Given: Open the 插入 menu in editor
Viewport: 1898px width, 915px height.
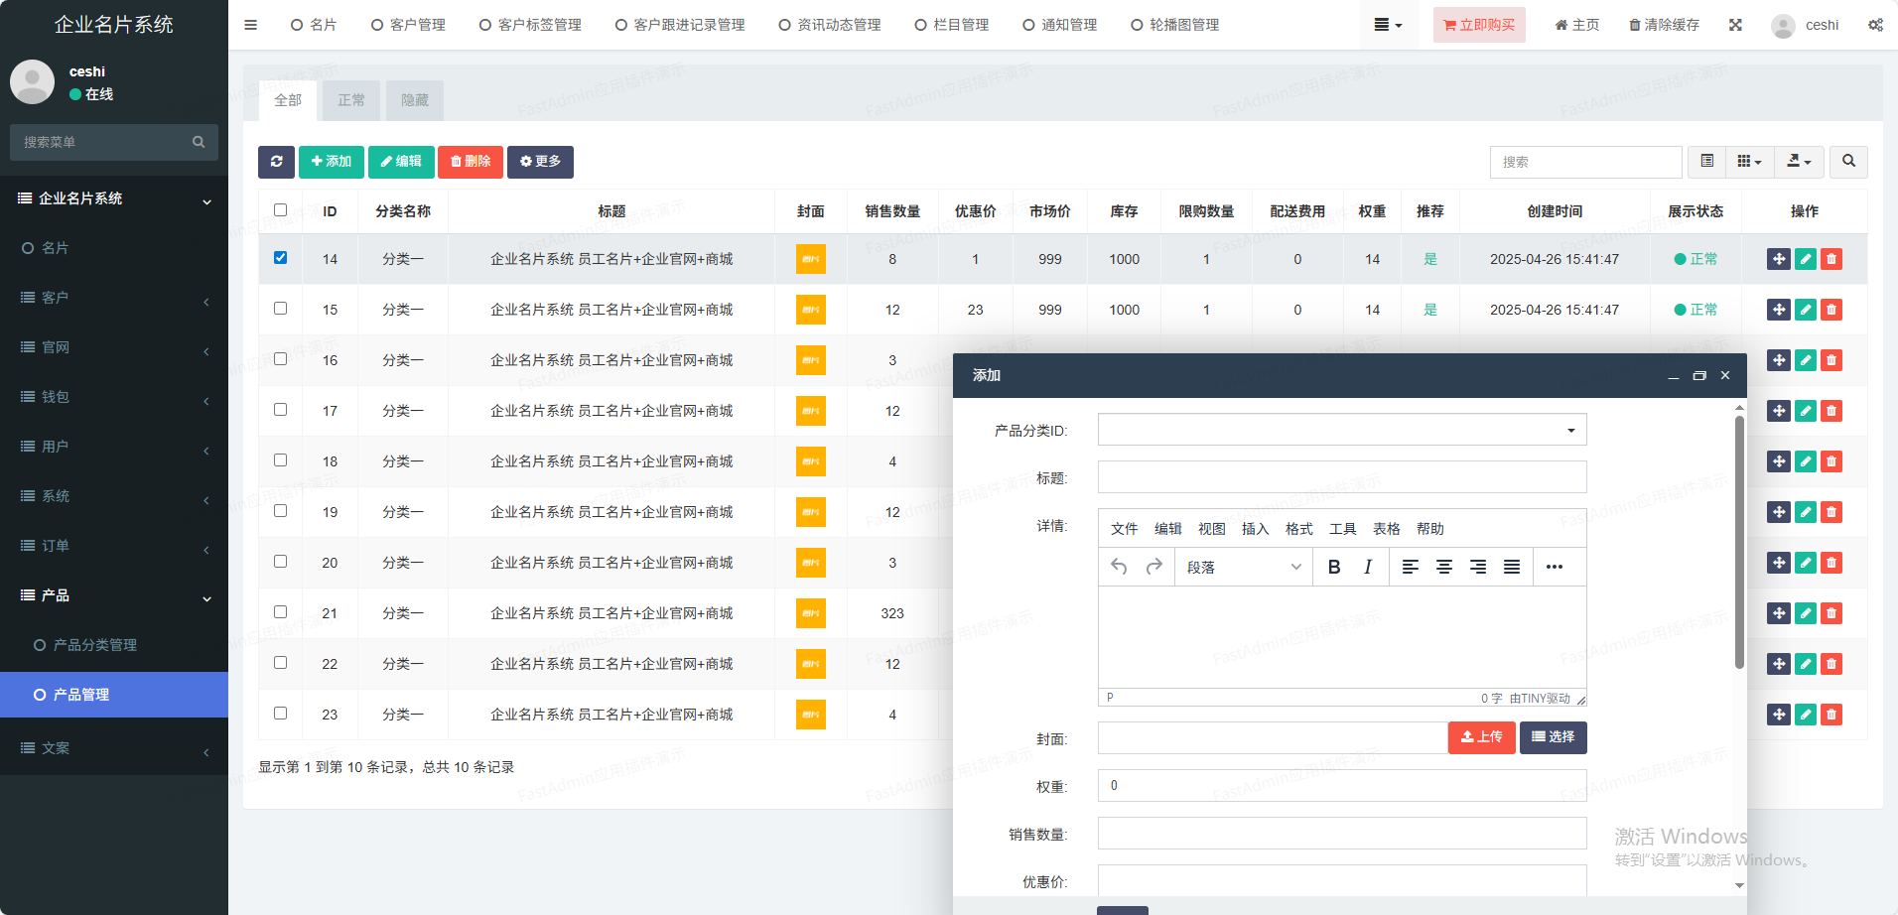Looking at the screenshot, I should tap(1255, 529).
